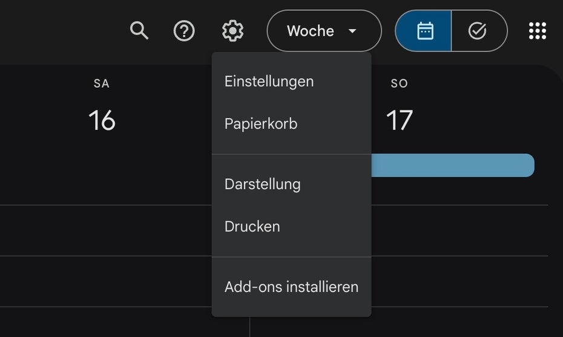
Task: Switch to the Calendar view icon
Action: point(423,31)
